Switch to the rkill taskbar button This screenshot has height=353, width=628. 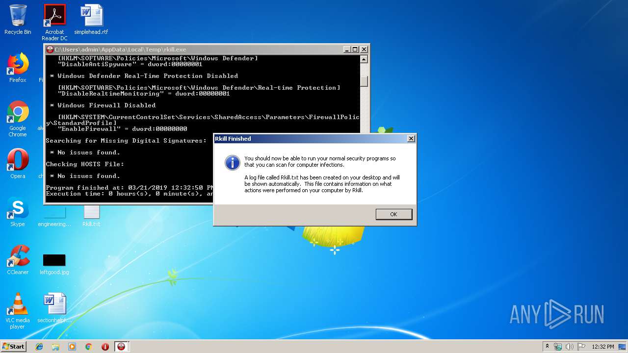point(121,347)
